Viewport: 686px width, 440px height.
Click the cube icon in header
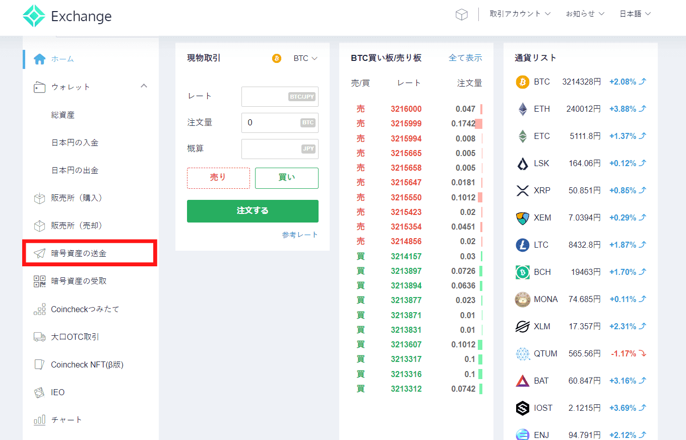pyautogui.click(x=461, y=15)
